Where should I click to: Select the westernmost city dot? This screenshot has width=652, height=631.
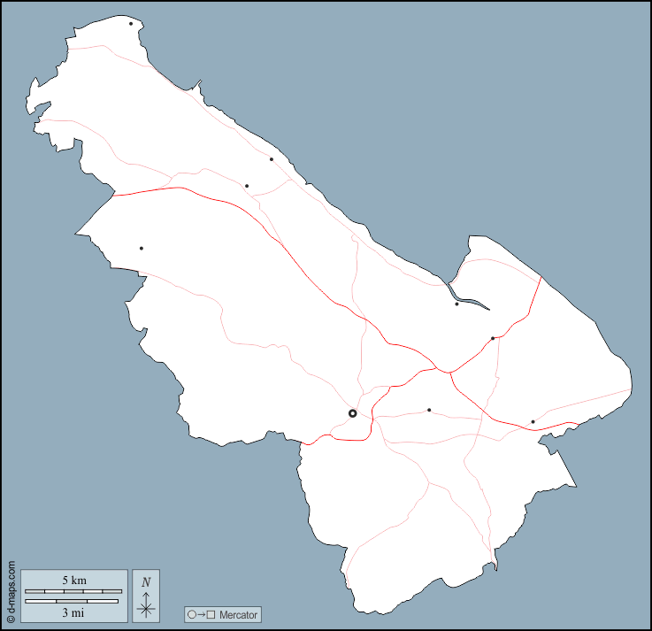tap(141, 249)
